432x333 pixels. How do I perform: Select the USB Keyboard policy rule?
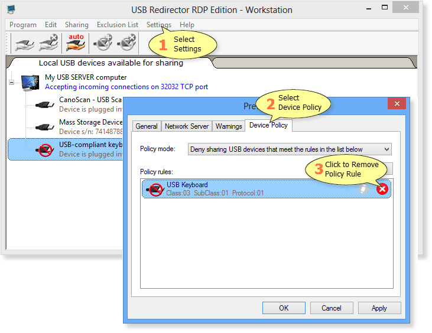pyautogui.click(x=266, y=189)
